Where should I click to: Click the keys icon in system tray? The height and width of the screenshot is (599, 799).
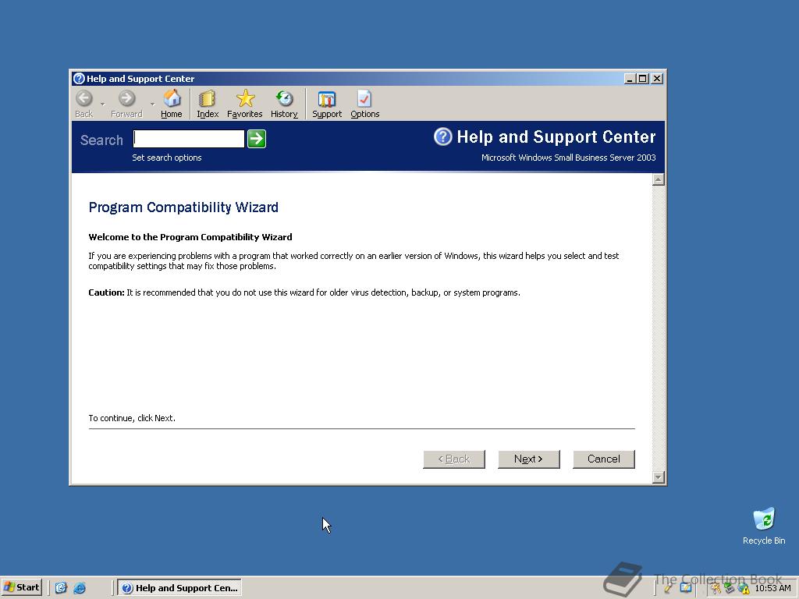[x=716, y=588]
